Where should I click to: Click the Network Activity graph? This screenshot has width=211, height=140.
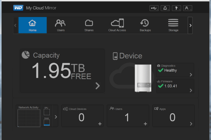[x=29, y=118]
